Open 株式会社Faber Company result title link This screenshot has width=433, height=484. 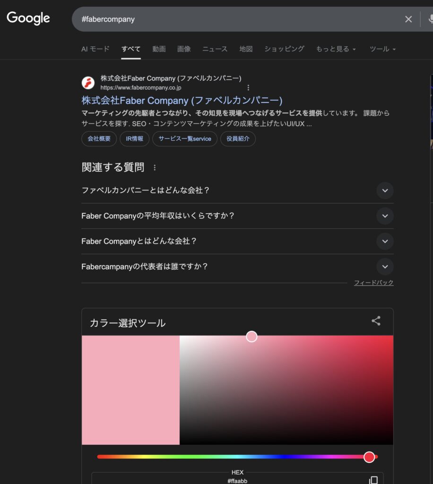(x=182, y=100)
